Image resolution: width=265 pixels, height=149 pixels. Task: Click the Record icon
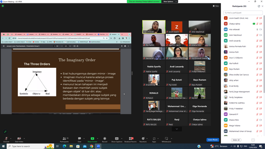[x=105, y=139]
